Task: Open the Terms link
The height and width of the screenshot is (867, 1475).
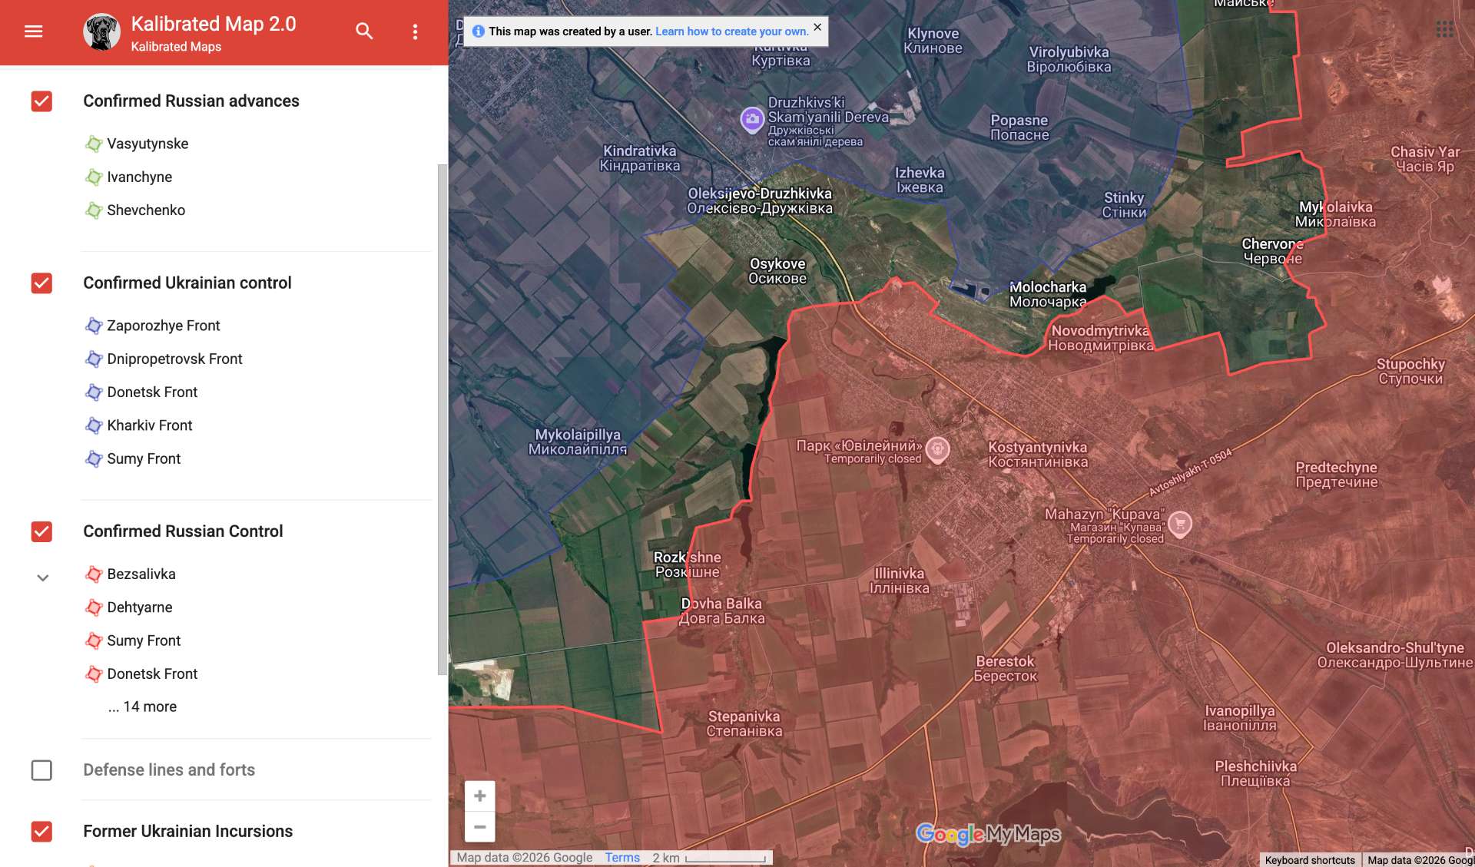Action: [x=622, y=858]
